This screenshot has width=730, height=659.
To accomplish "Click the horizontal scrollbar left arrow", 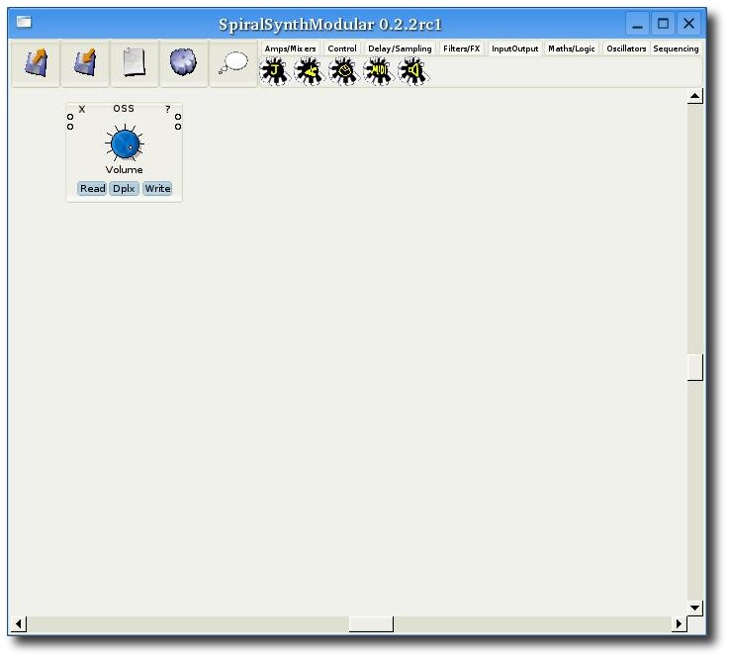I will [19, 623].
